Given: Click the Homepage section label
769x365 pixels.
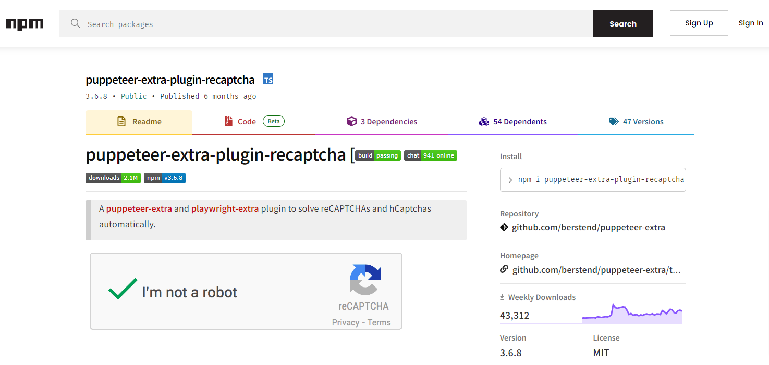Looking at the screenshot, I should pos(519,256).
